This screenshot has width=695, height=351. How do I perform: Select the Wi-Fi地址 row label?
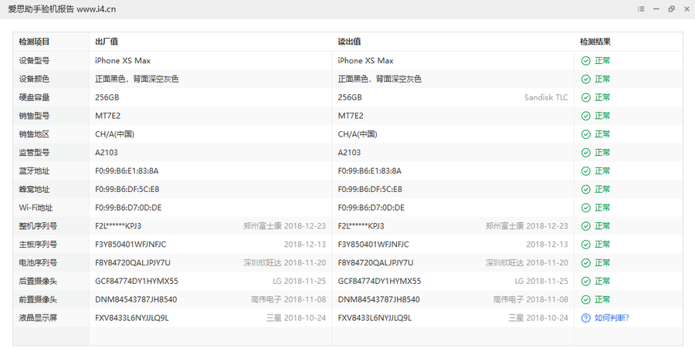pyautogui.click(x=36, y=208)
